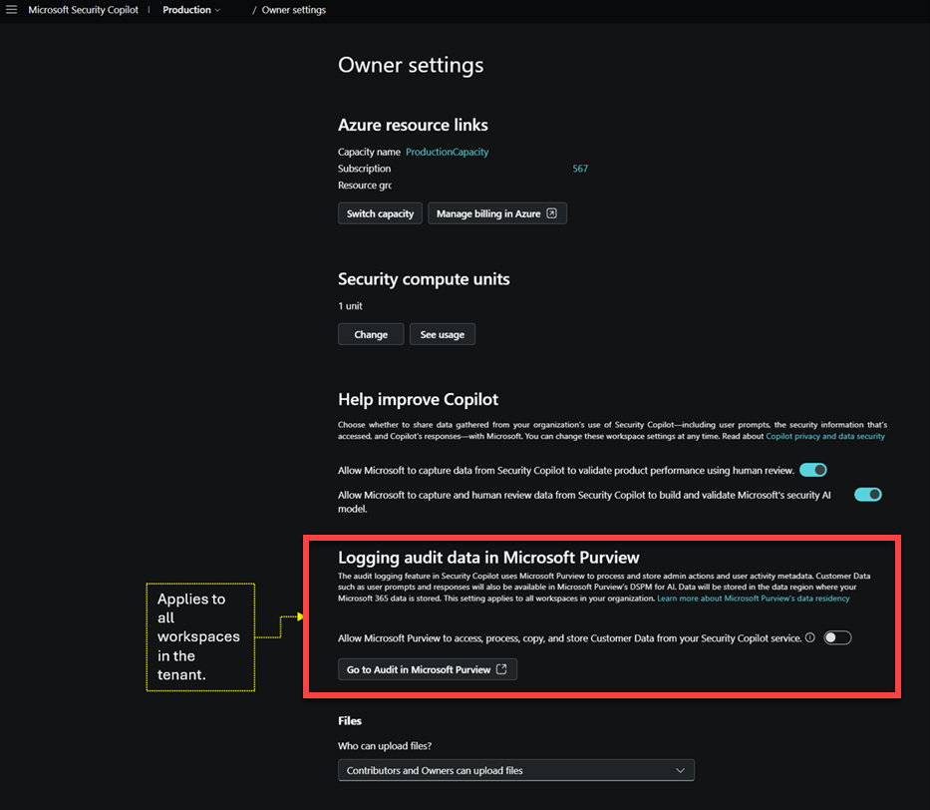
Task: Open the hamburger navigation menu
Action: (x=11, y=10)
